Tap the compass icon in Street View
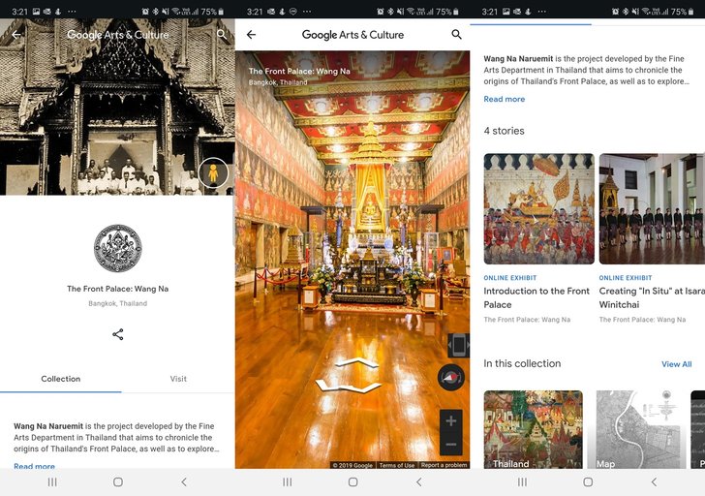The width and height of the screenshot is (705, 496). click(x=451, y=377)
